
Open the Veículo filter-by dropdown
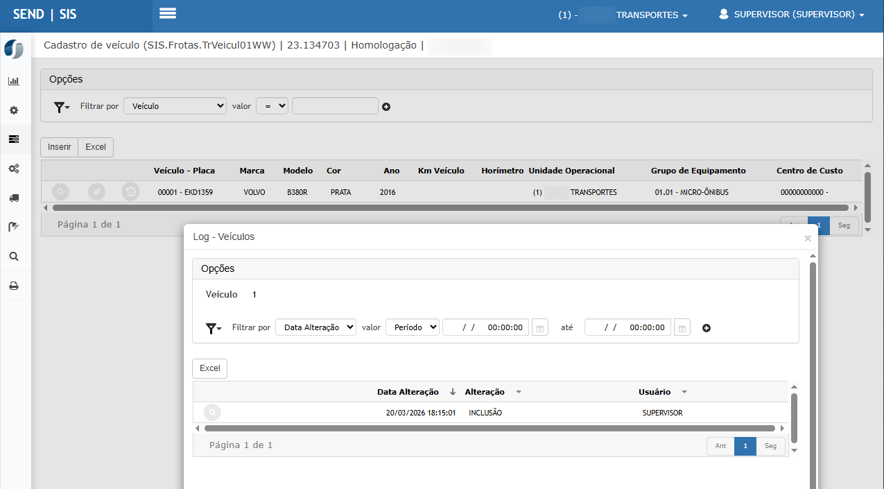(175, 106)
